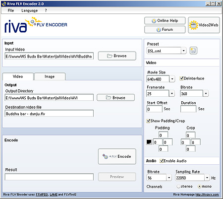Screen dimensions: 223x199
Task: Open the Forum button
Action: point(165,30)
